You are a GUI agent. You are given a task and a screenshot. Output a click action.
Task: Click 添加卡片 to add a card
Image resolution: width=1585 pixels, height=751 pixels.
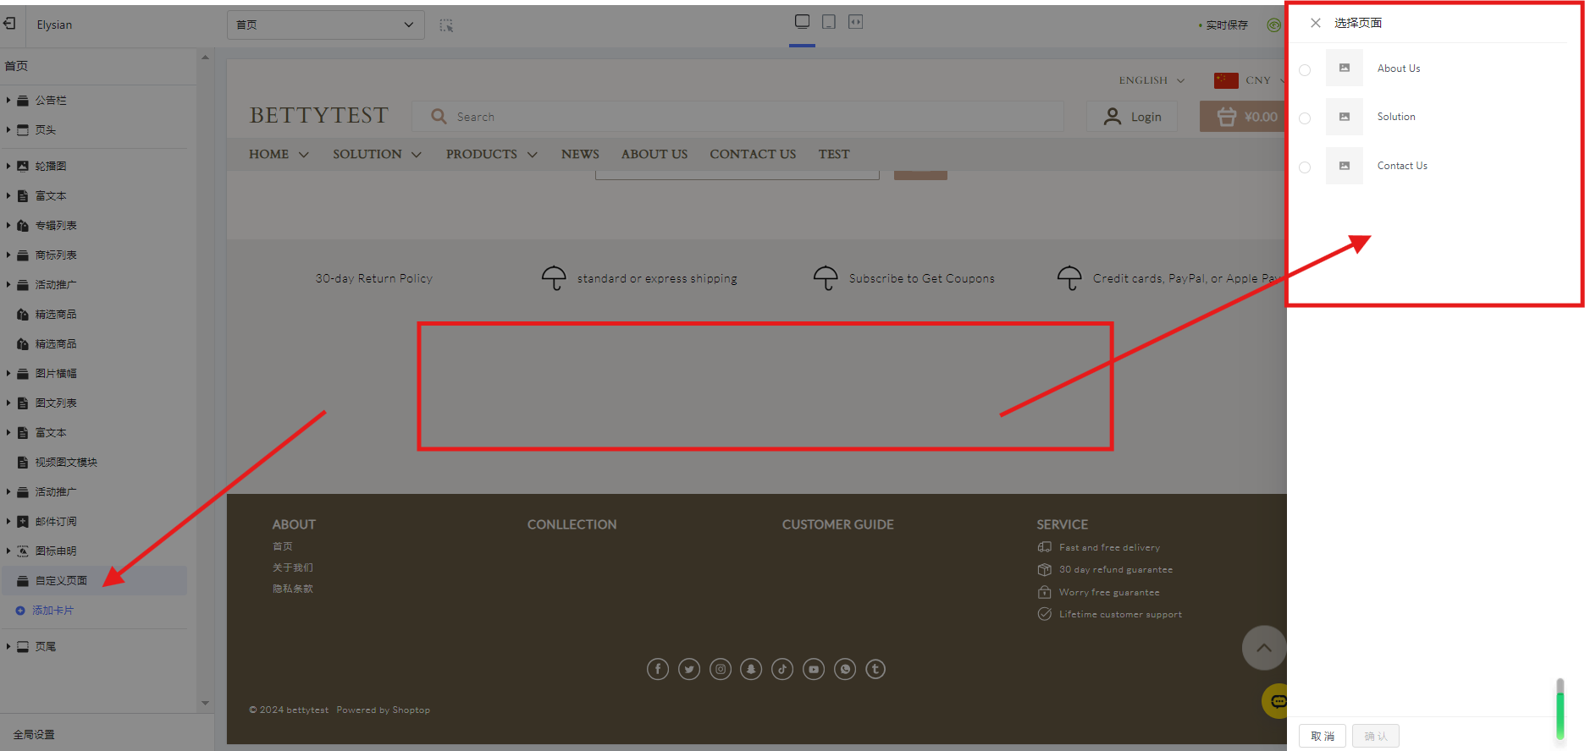pyautogui.click(x=52, y=611)
